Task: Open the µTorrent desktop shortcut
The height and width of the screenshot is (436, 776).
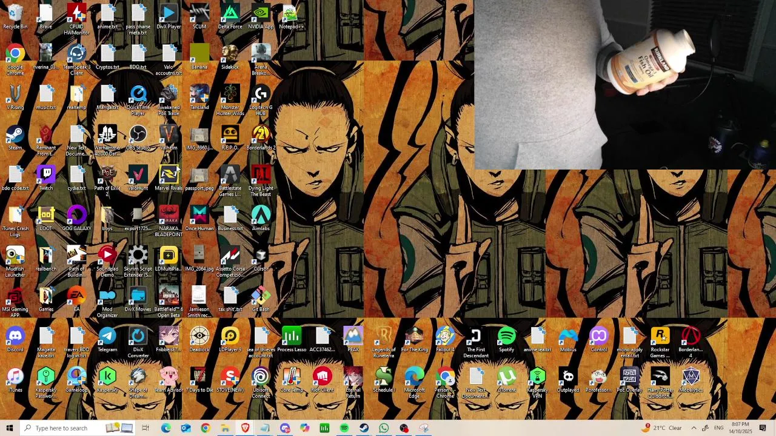Action: tap(506, 381)
